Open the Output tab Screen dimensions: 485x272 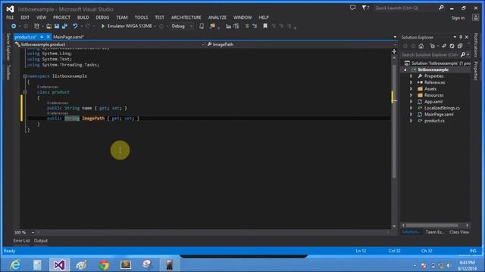click(x=41, y=240)
